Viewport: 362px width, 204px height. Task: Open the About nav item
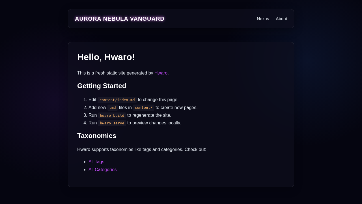click(281, 19)
